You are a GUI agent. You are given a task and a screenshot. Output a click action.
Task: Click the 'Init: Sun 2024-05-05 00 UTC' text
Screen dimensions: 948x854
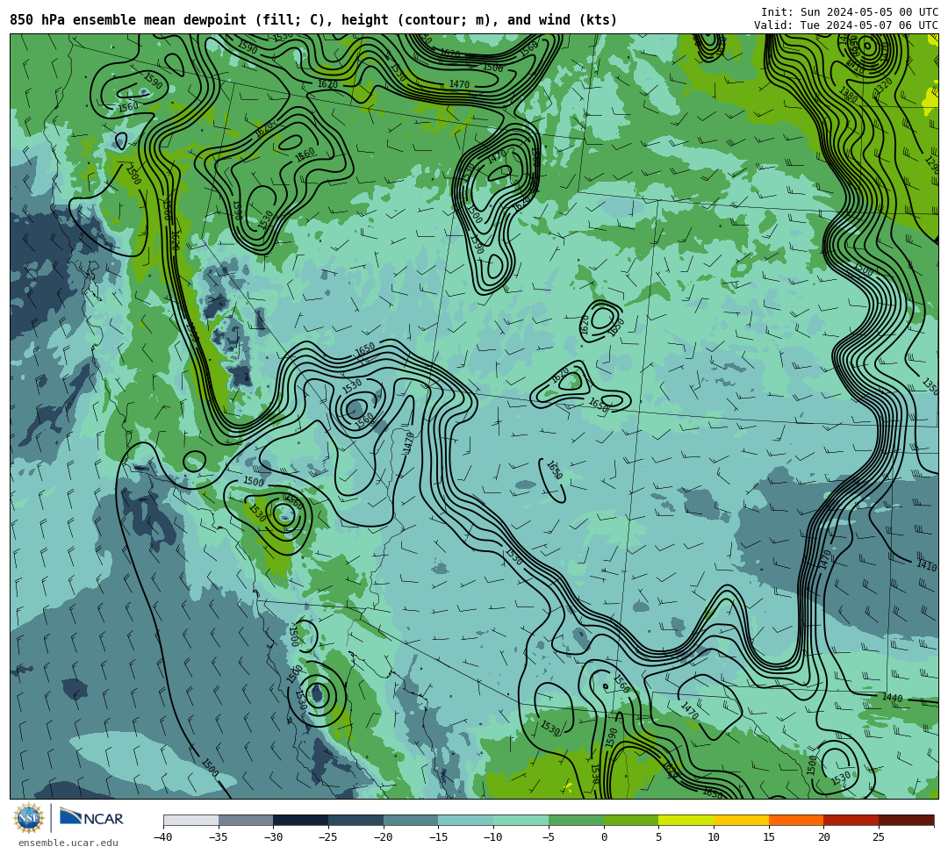(850, 12)
